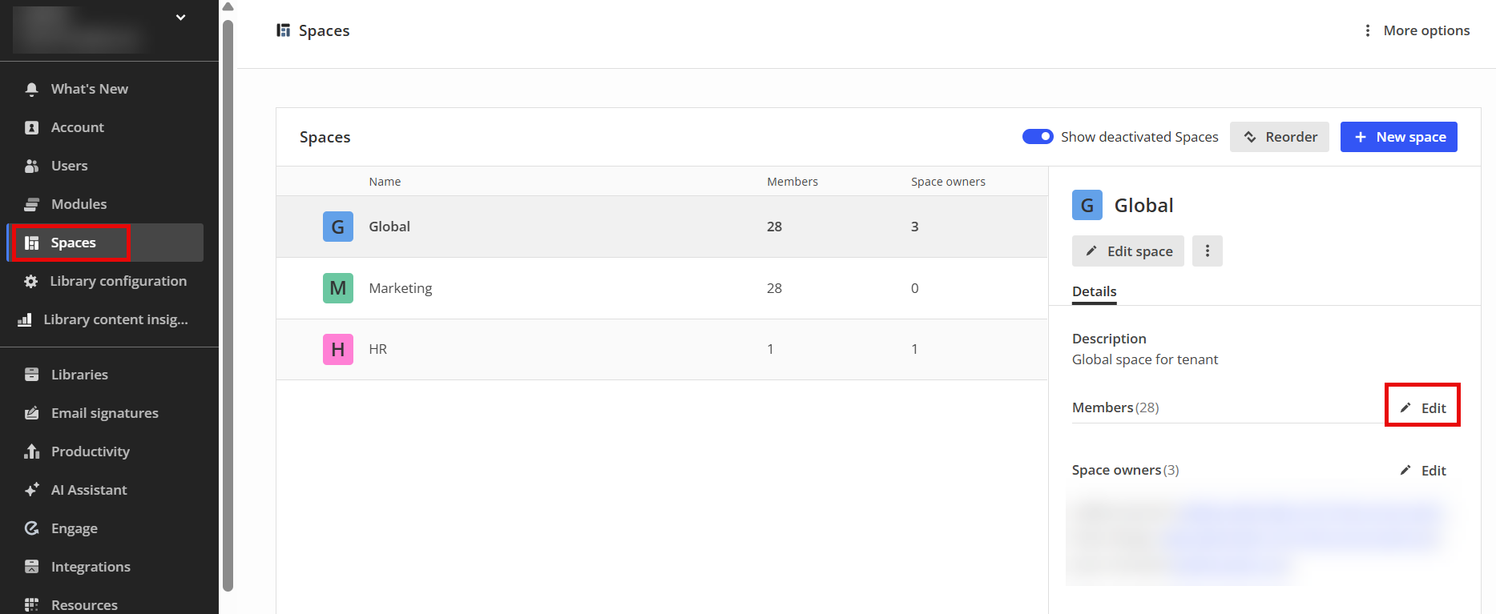Screen dimensions: 1496x614
Task: Click the AI Assistant sparkle icon
Action: (x=32, y=490)
